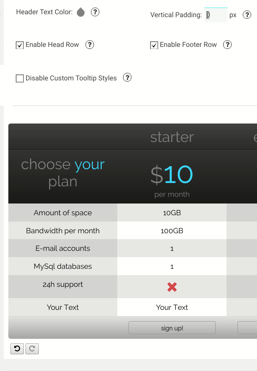Click the undo arrow button below table
Viewport: 257px width, 371px height.
click(17, 348)
